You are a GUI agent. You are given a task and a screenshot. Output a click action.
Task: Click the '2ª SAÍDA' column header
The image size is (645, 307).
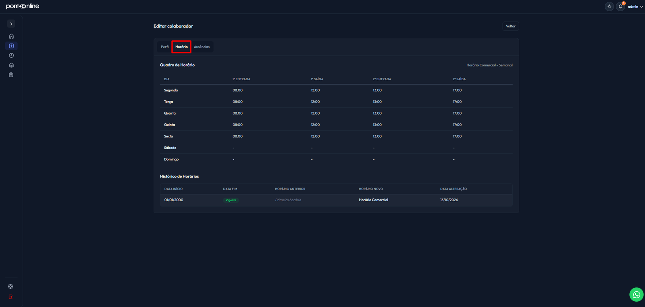[x=459, y=79]
